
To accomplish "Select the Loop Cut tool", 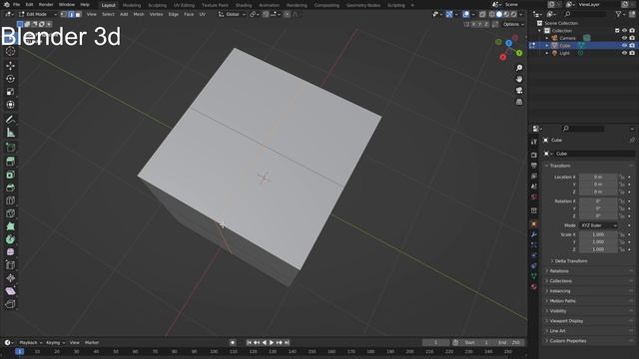I will 11,200.
